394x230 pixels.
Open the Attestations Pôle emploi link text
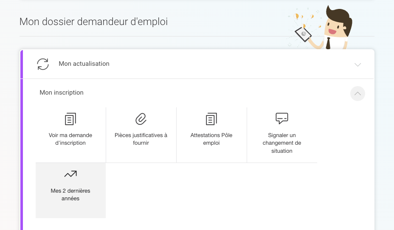(x=211, y=139)
